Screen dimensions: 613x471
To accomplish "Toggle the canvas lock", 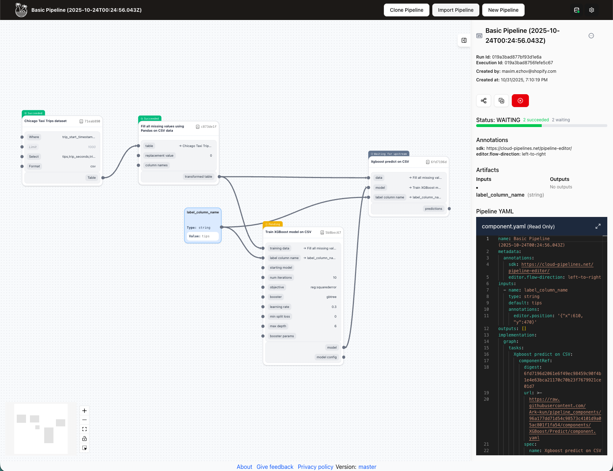I will (x=84, y=439).
